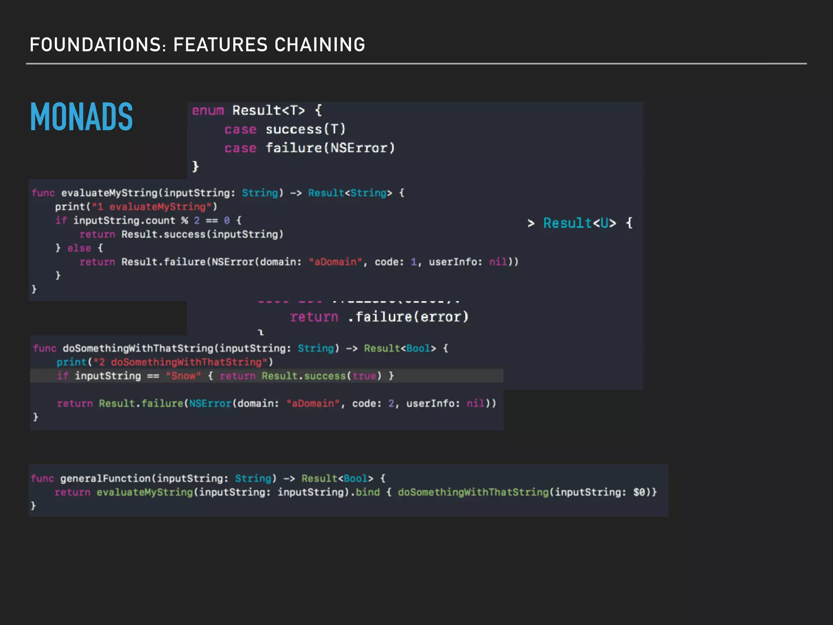Click the Result<U> return type text
The height and width of the screenshot is (625, 833).
tap(580, 223)
